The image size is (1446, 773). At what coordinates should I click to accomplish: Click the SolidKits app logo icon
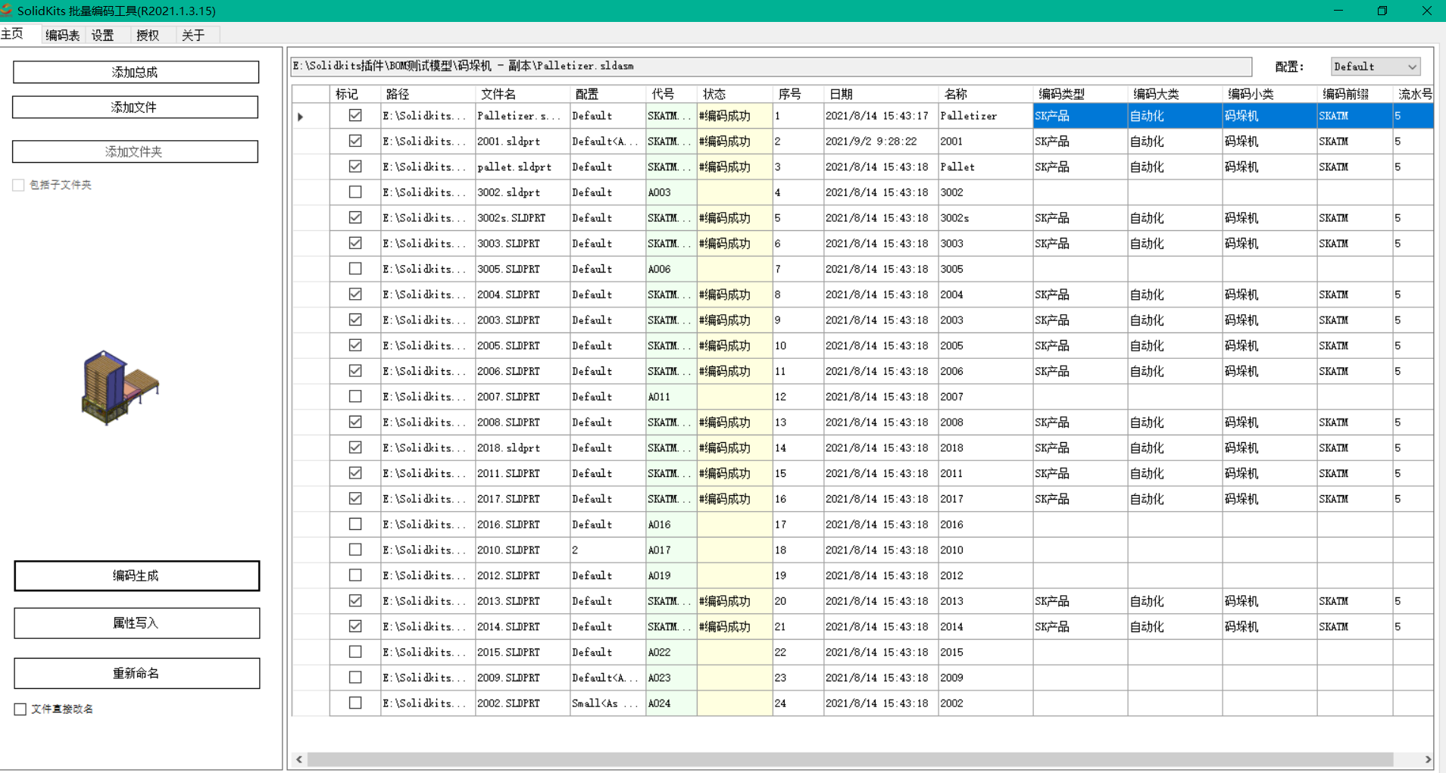[x=7, y=10]
